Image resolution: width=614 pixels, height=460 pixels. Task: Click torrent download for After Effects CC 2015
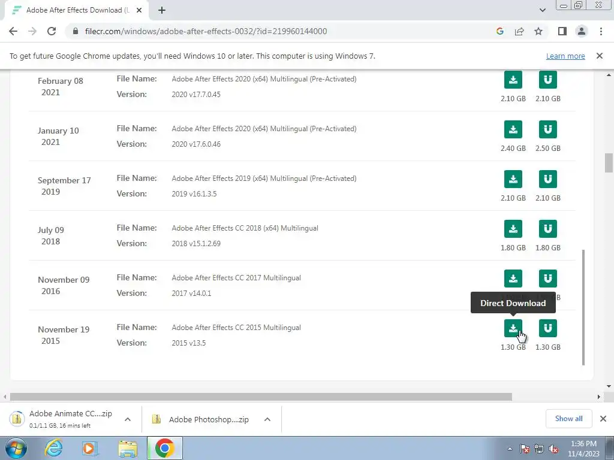pyautogui.click(x=548, y=328)
